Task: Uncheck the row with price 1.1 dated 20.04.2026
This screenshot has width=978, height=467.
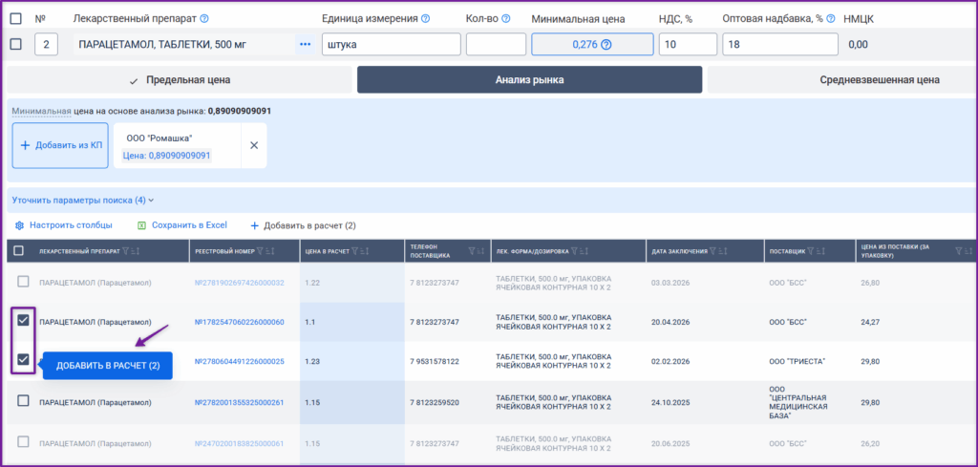Action: pos(23,321)
